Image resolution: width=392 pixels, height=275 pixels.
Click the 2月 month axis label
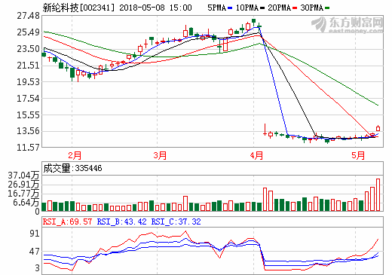[x=75, y=156]
